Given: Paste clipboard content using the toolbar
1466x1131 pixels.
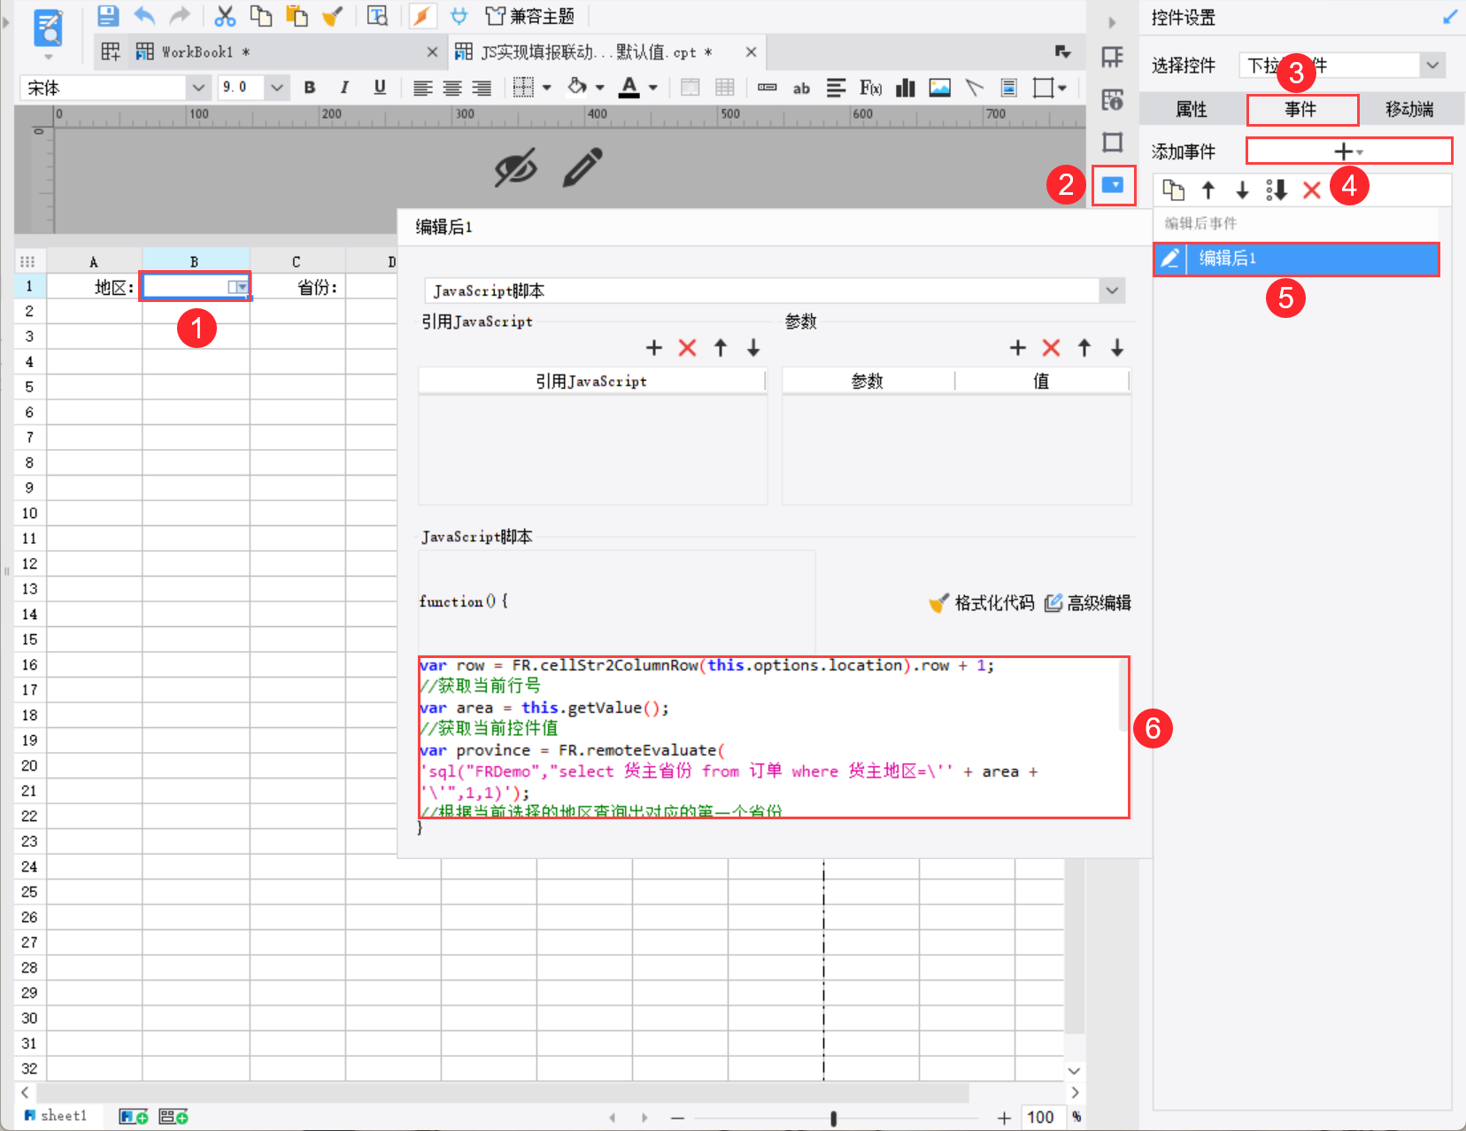Looking at the screenshot, I should pos(297,16).
